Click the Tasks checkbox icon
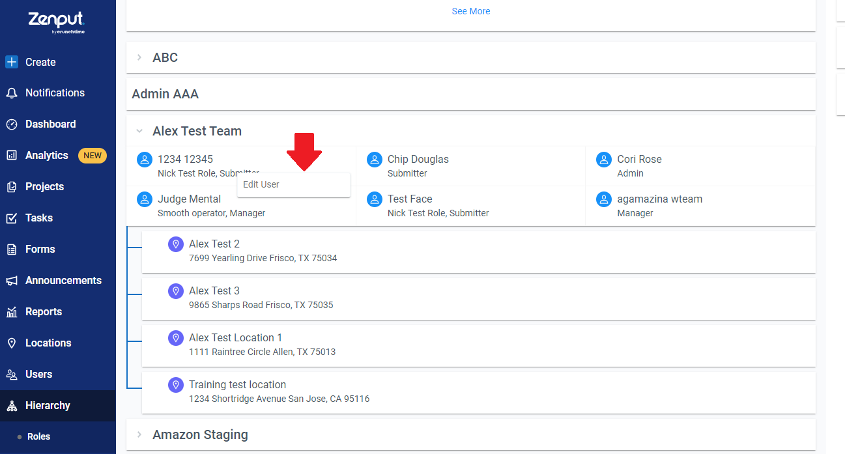 [x=12, y=218]
